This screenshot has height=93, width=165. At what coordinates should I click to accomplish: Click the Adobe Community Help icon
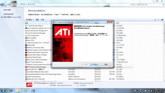pyautogui.click(x=26, y=48)
